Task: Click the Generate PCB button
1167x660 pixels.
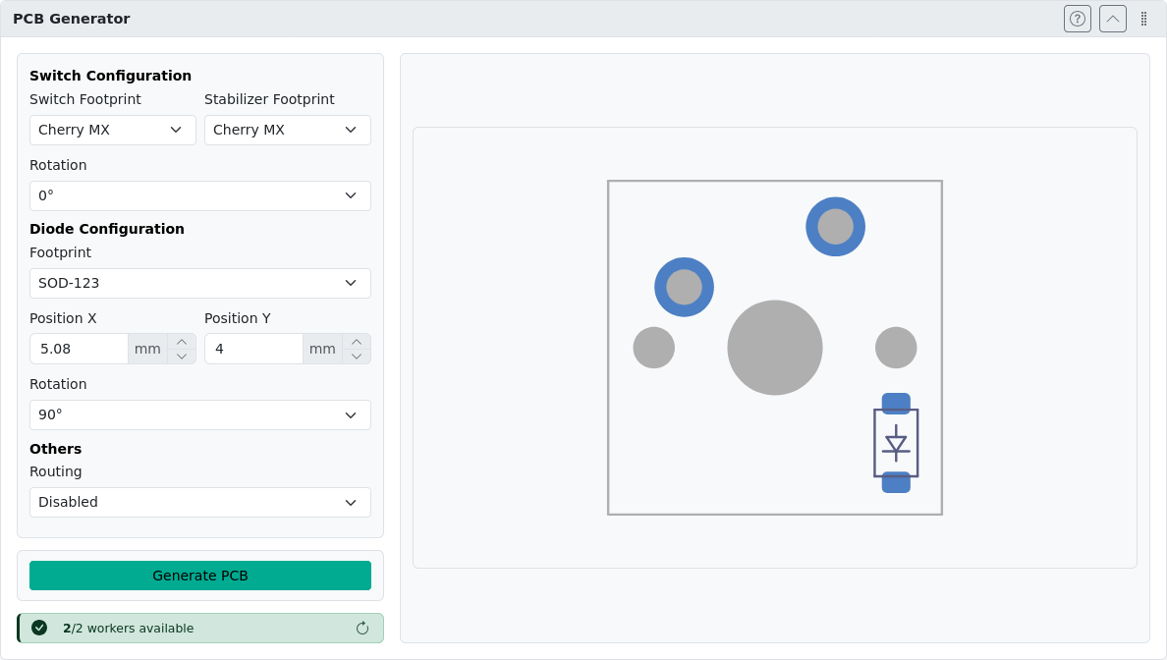Action: tap(199, 576)
